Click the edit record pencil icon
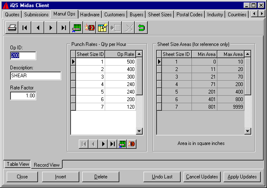 [x=103, y=28]
